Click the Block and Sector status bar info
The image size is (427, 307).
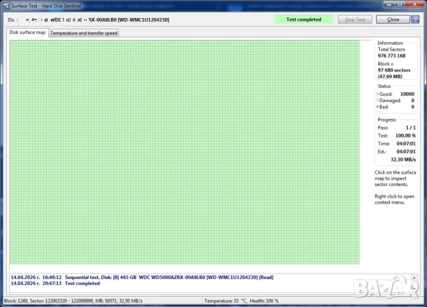(x=47, y=302)
